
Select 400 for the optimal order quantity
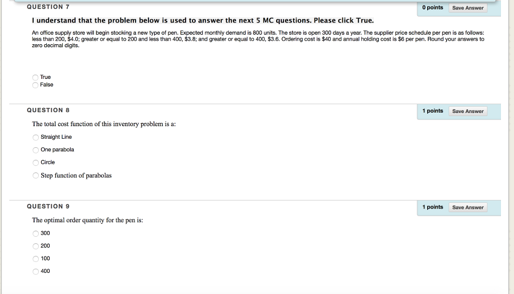[x=36, y=271]
